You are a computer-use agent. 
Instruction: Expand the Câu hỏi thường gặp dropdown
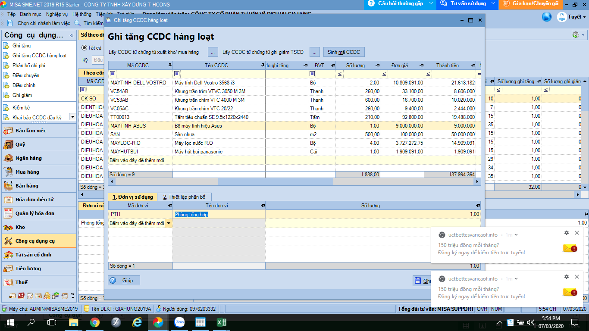(432, 3)
